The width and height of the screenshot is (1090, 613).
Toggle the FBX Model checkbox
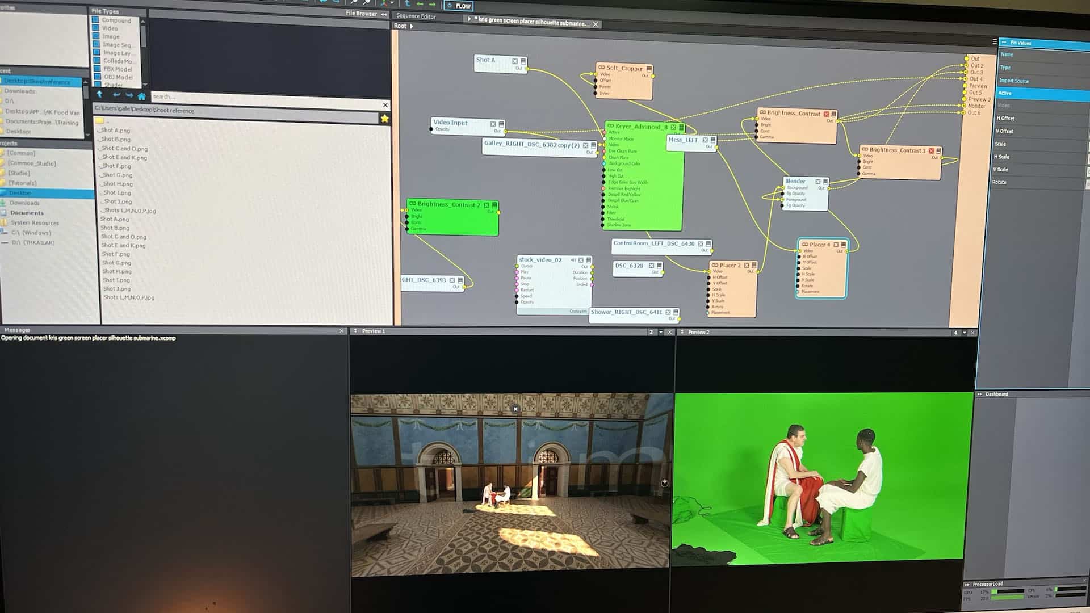coord(97,69)
